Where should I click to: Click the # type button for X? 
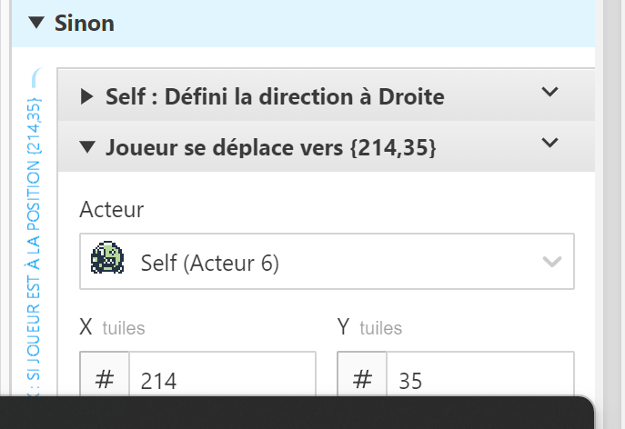(105, 378)
